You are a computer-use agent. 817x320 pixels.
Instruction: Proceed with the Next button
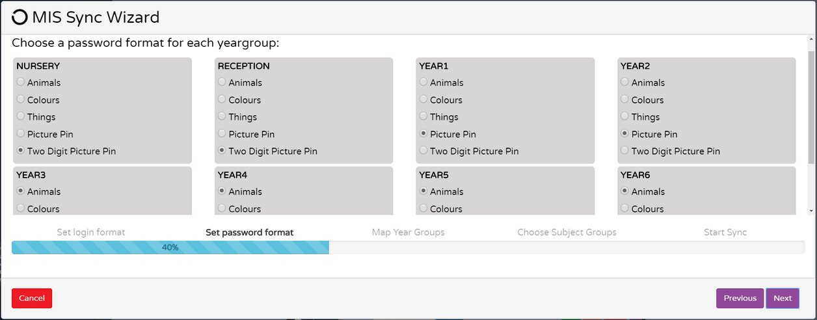pos(782,299)
